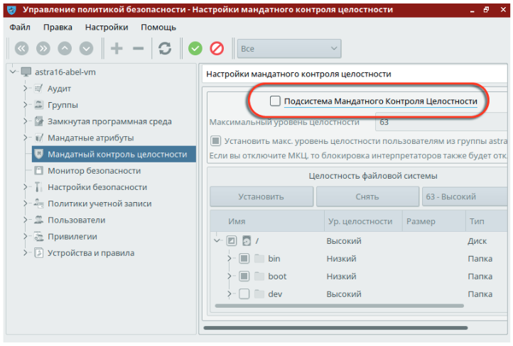Sort by the Ур. целостности column header
Viewport: 513px width, 346px height.
click(363, 221)
